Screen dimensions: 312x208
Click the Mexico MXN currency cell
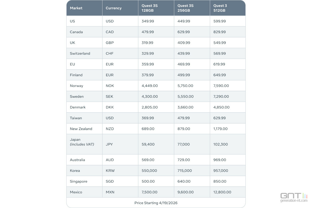point(110,192)
